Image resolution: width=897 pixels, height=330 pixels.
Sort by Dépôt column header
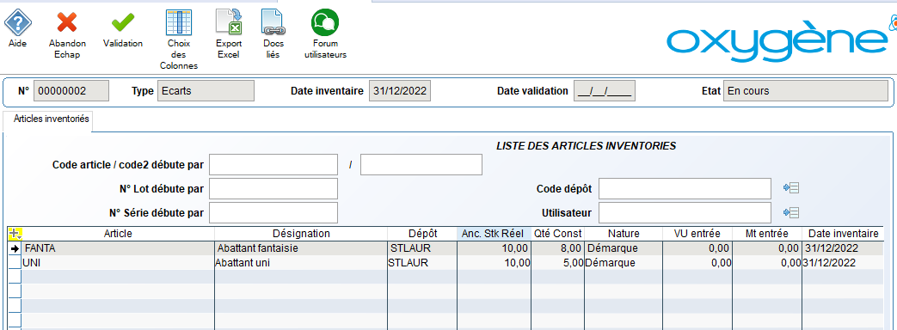(423, 234)
